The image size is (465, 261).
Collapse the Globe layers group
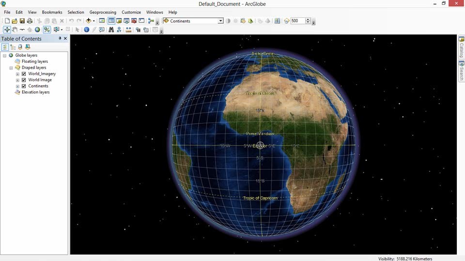5,55
